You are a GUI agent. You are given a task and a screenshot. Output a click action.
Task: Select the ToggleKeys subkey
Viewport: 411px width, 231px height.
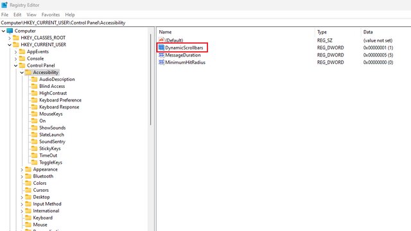click(51, 162)
